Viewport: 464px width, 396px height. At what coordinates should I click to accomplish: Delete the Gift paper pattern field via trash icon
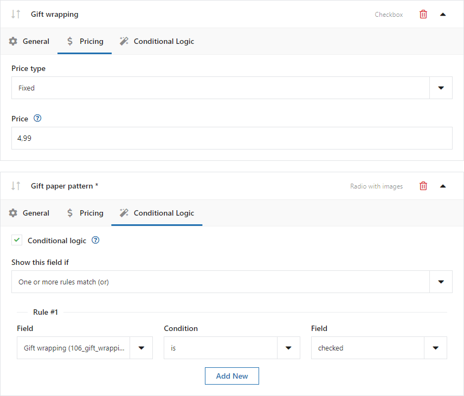[423, 186]
